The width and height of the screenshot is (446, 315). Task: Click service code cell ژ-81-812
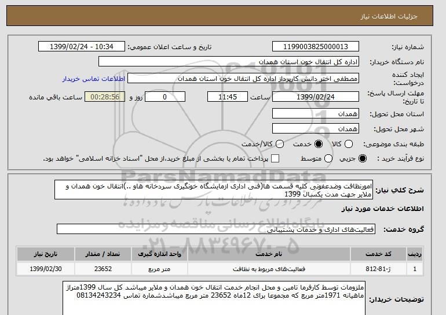pyautogui.click(x=378, y=269)
